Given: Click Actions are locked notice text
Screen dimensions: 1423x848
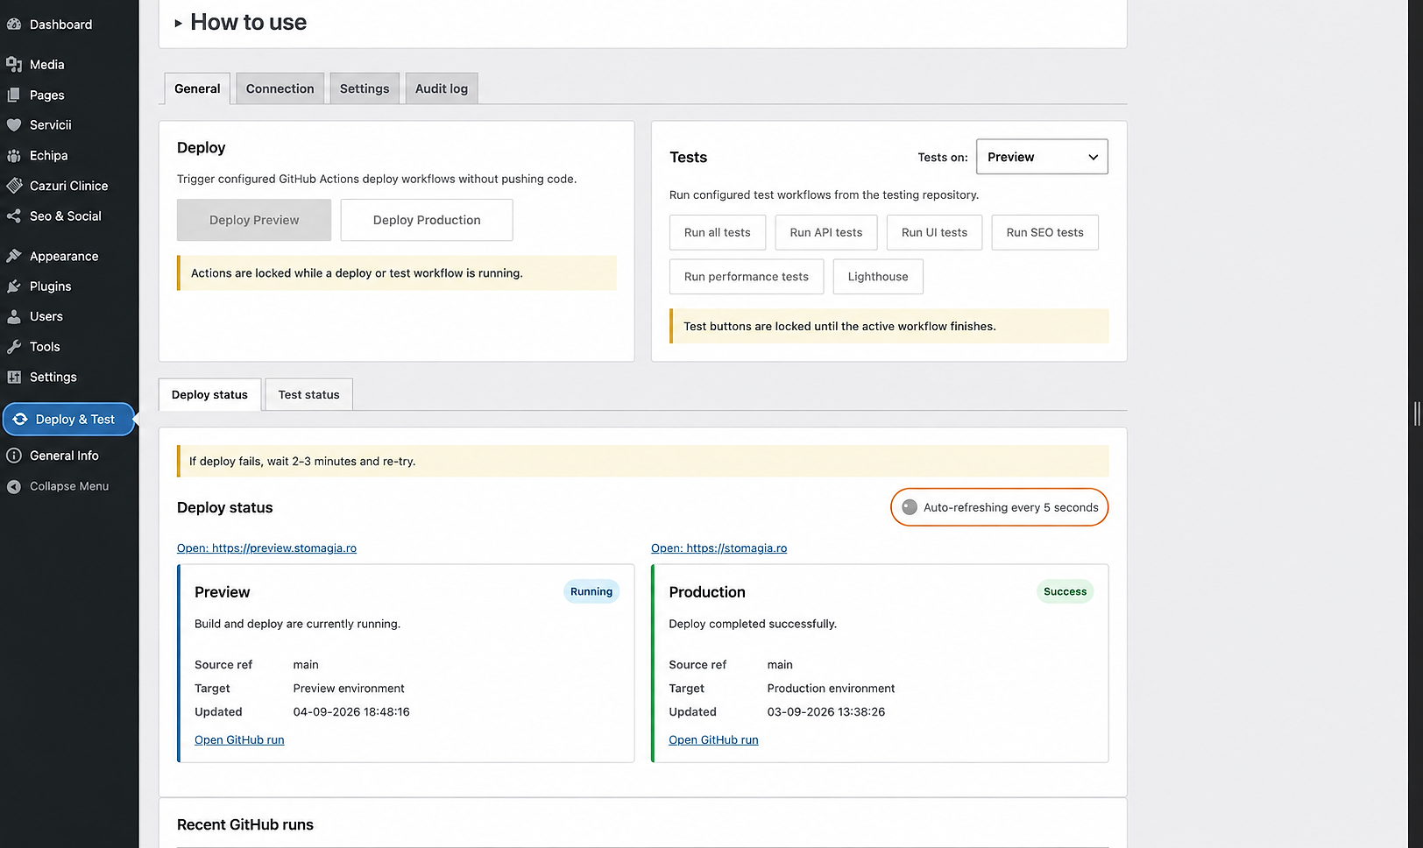Looking at the screenshot, I should 357,273.
